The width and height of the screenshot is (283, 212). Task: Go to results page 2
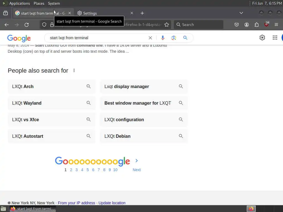point(71,170)
